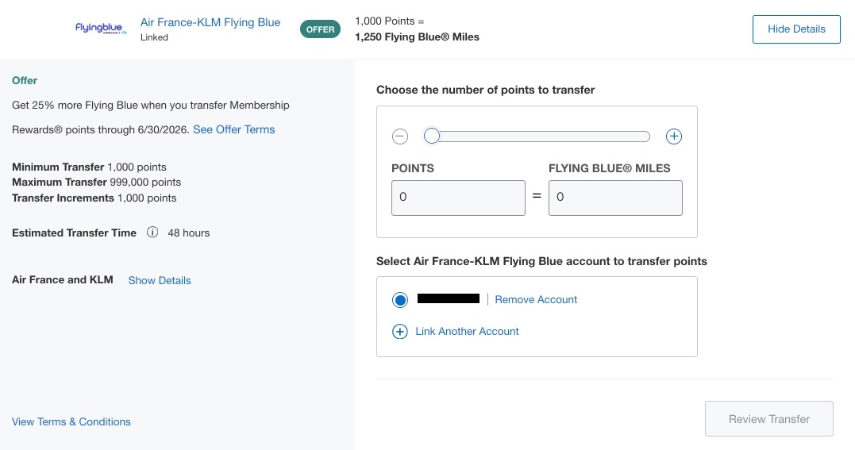Screen dimensions: 855x450
Task: Click the green OFFER badge
Action: [320, 29]
